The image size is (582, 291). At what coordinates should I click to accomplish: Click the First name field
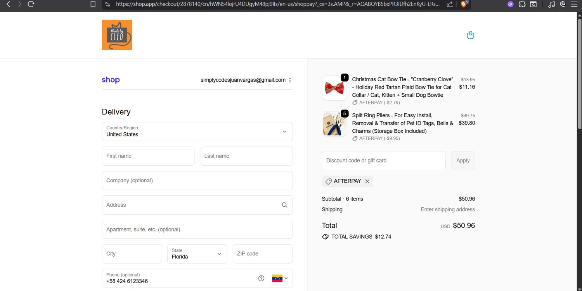click(x=148, y=156)
